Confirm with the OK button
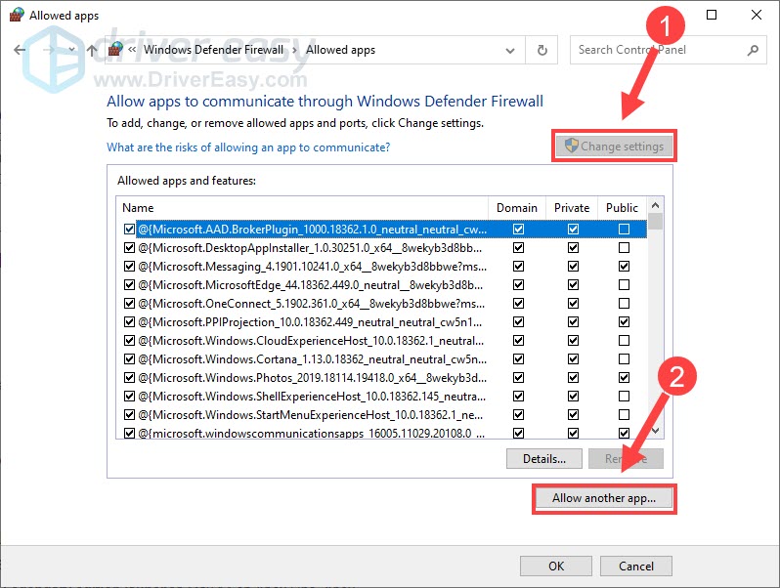 coord(556,567)
